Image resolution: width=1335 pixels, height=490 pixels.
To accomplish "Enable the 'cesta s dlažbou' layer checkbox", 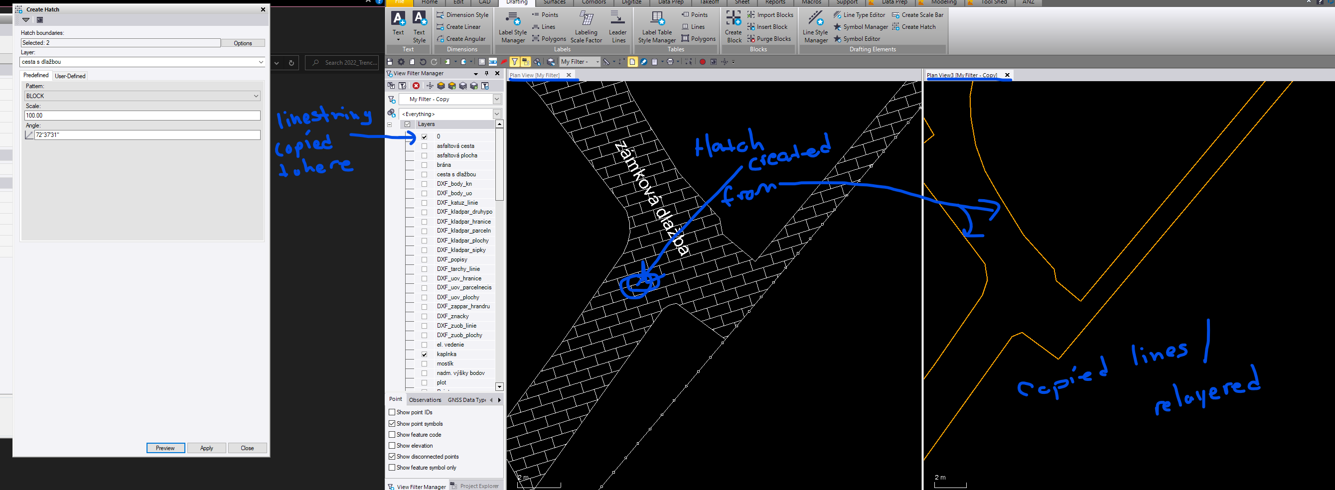I will [425, 175].
